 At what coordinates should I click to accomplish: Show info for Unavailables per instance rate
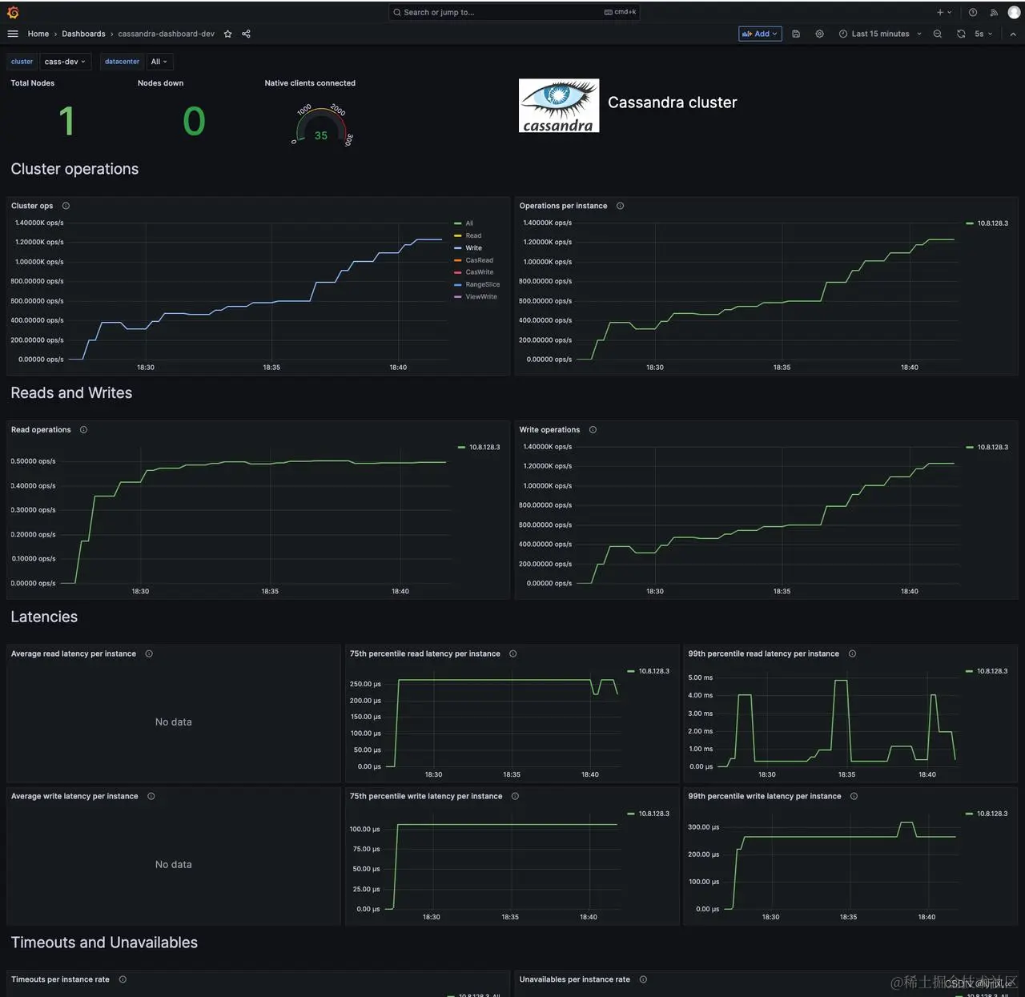pos(643,979)
